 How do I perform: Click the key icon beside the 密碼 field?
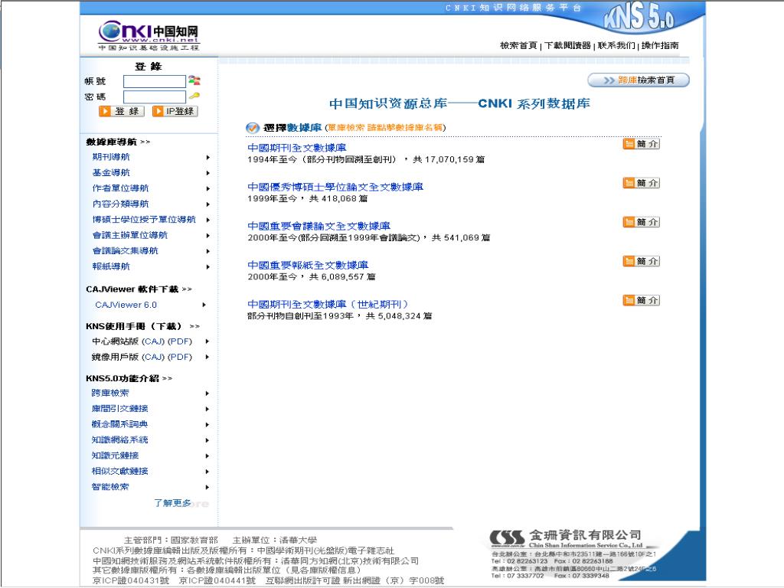[194, 96]
